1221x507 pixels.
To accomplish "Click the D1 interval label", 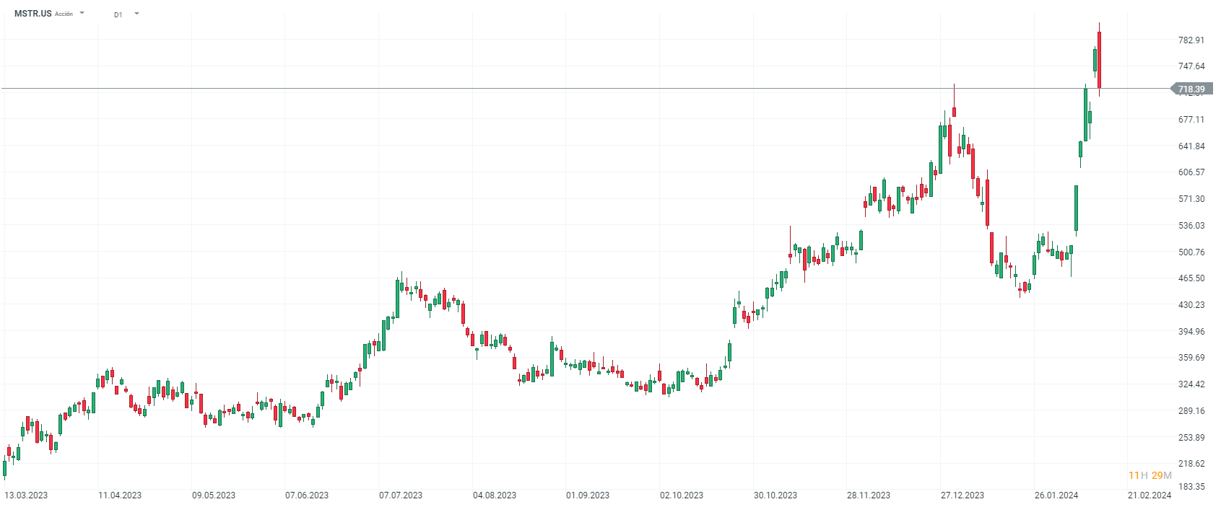I will [x=118, y=14].
